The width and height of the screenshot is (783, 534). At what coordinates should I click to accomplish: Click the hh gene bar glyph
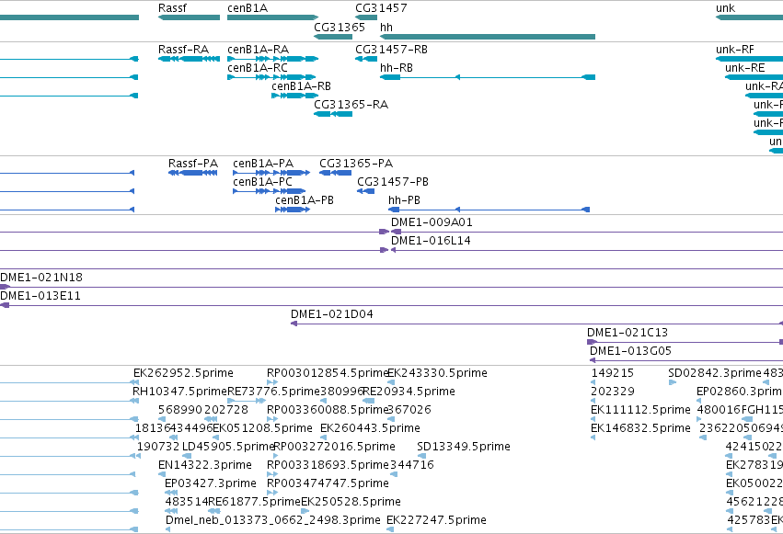point(488,37)
